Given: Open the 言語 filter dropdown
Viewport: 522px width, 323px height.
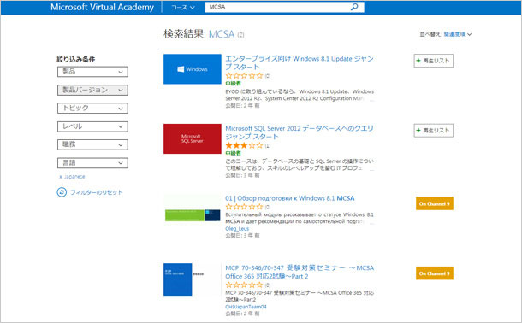Looking at the screenshot, I should pos(92,163).
